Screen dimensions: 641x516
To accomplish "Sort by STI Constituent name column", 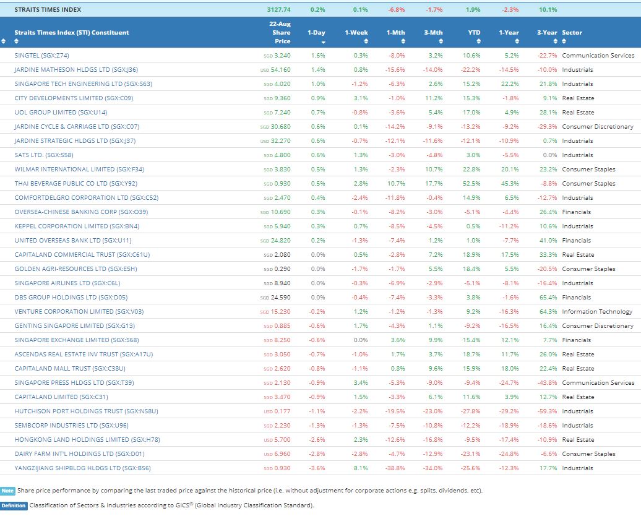I will click(x=16, y=41).
